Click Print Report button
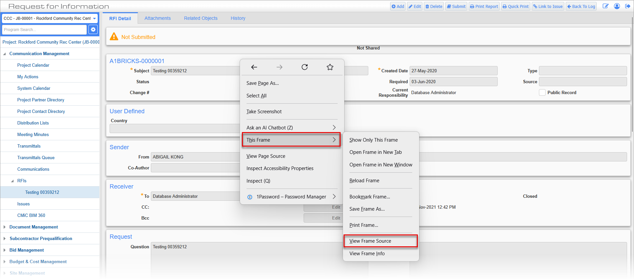This screenshot has width=634, height=279. (484, 6)
